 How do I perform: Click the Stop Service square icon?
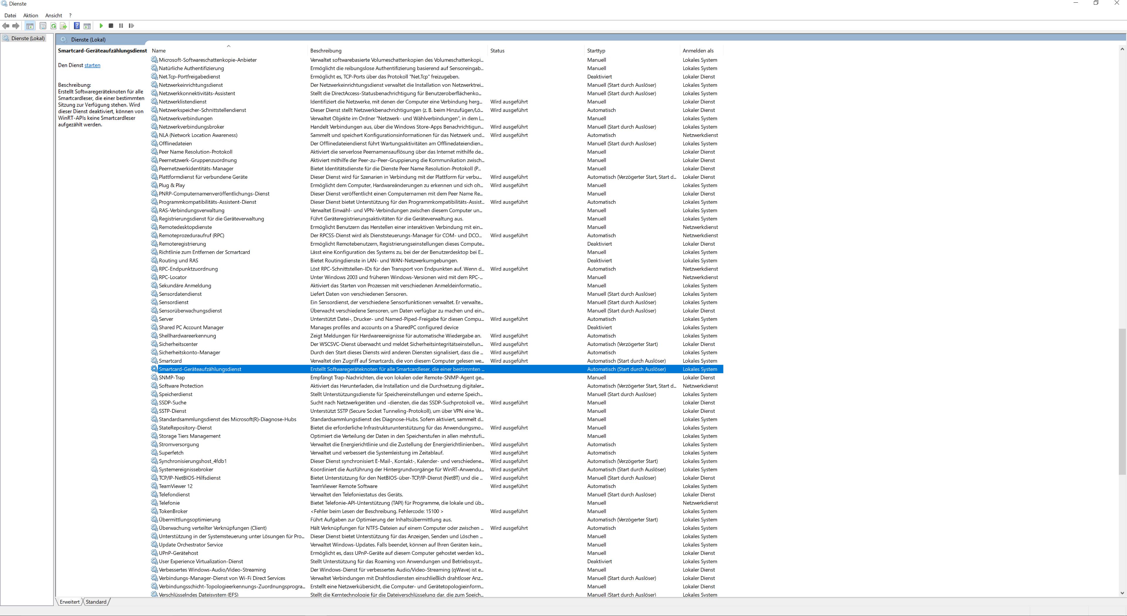point(111,26)
